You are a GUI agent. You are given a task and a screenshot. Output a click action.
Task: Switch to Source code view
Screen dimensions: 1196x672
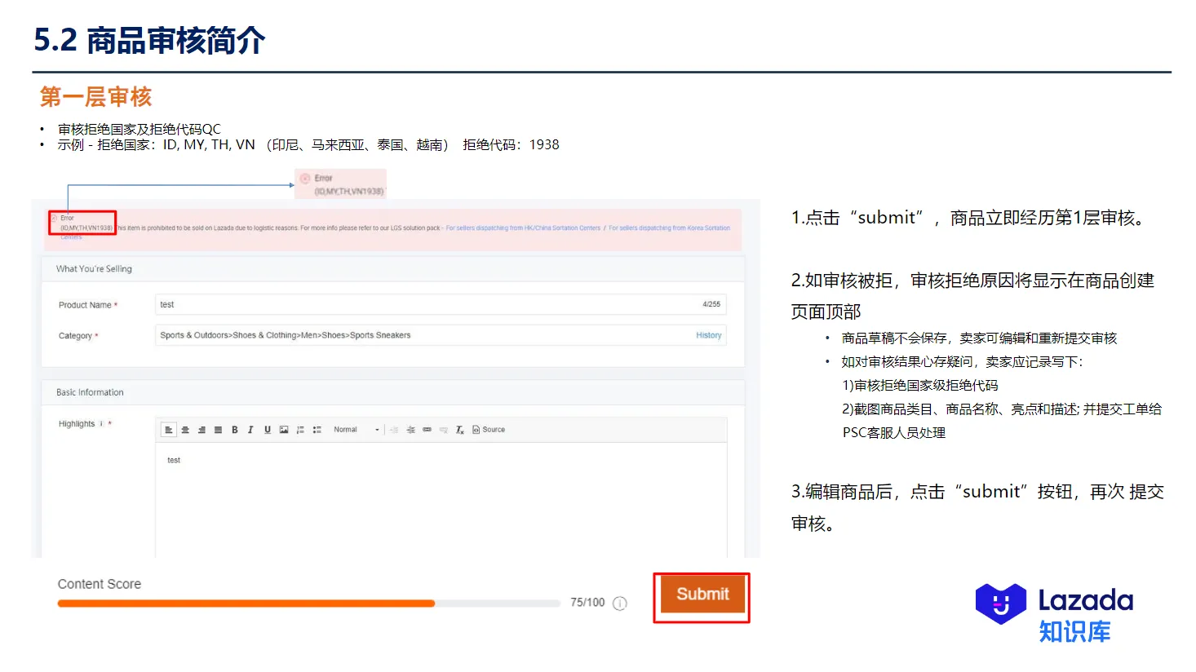tap(488, 430)
